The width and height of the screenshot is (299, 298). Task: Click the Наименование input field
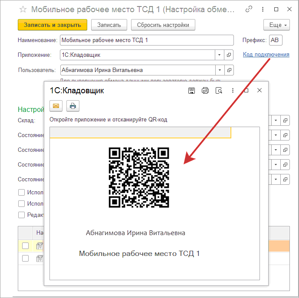[147, 40]
